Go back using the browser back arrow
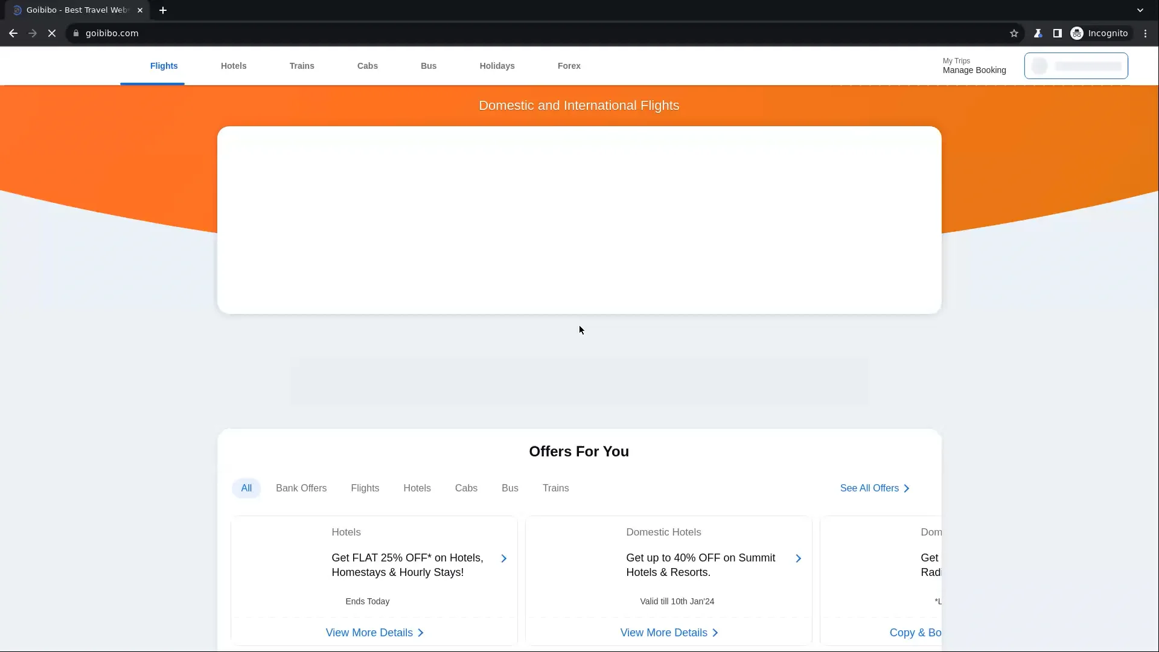Viewport: 1159px width, 652px height. (x=13, y=33)
